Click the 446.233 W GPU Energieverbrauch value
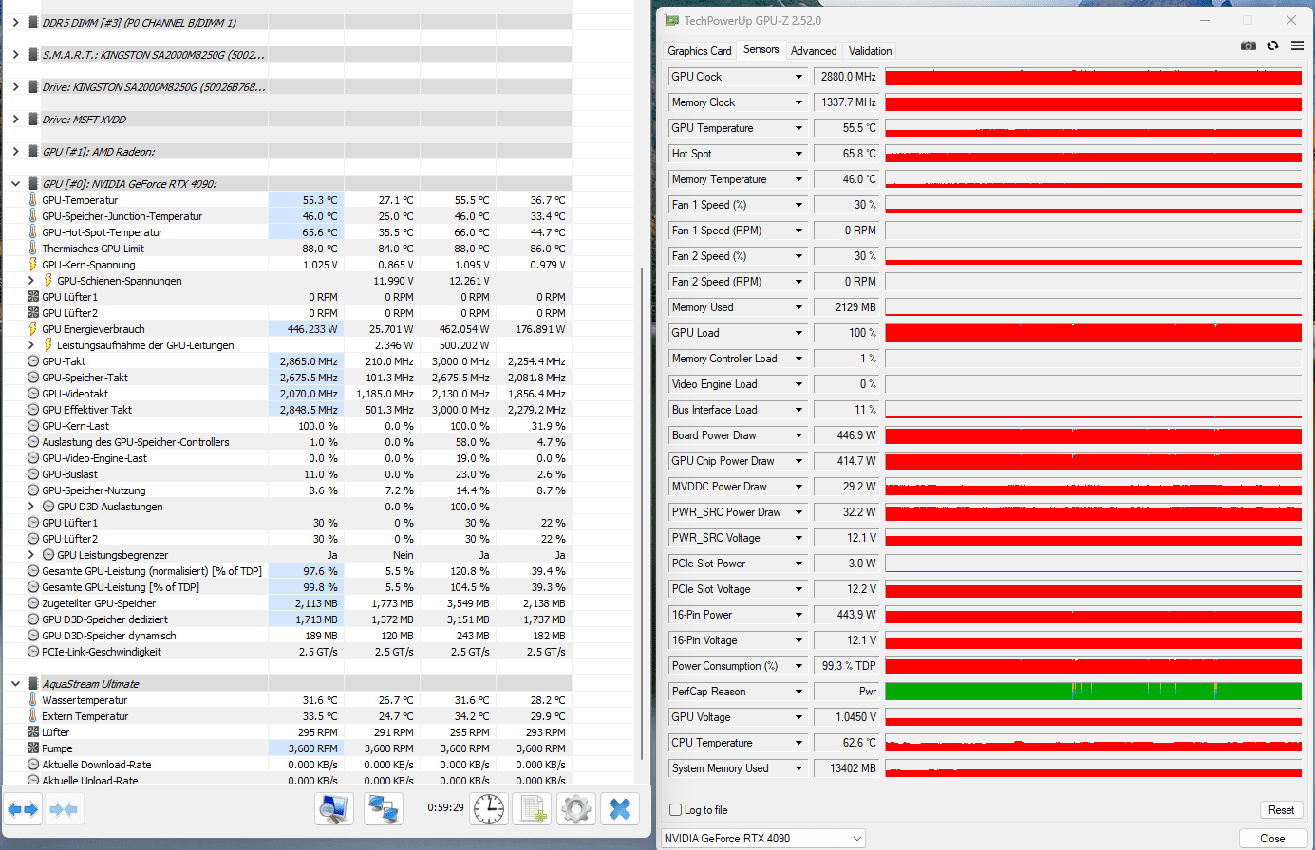 [312, 329]
